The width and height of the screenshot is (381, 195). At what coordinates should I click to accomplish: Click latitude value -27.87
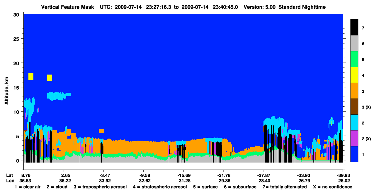pos(263,175)
